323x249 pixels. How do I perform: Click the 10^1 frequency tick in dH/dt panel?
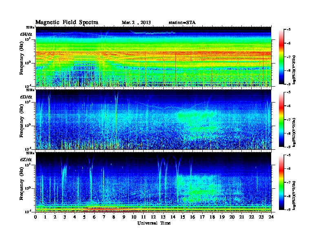click(28, 39)
